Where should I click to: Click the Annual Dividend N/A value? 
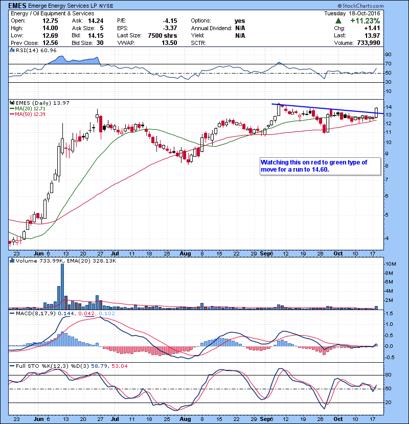pyautogui.click(x=240, y=28)
